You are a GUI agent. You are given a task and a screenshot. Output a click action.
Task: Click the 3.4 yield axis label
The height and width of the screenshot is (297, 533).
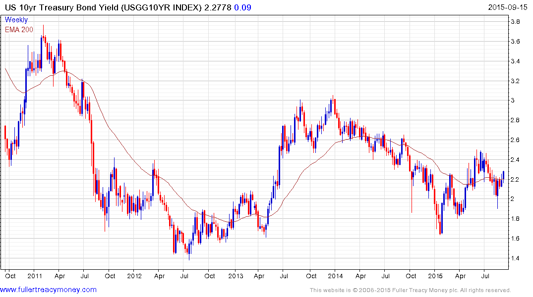point(515,61)
